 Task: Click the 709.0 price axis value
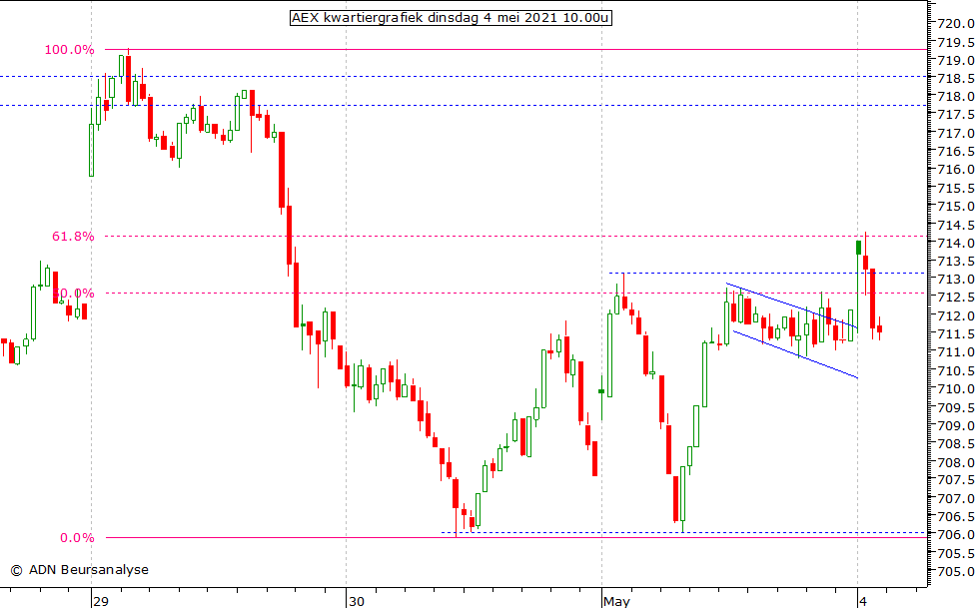(x=955, y=426)
